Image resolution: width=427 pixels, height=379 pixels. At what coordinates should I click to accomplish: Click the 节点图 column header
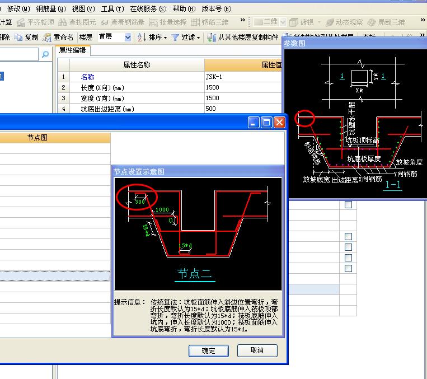pyautogui.click(x=55, y=138)
